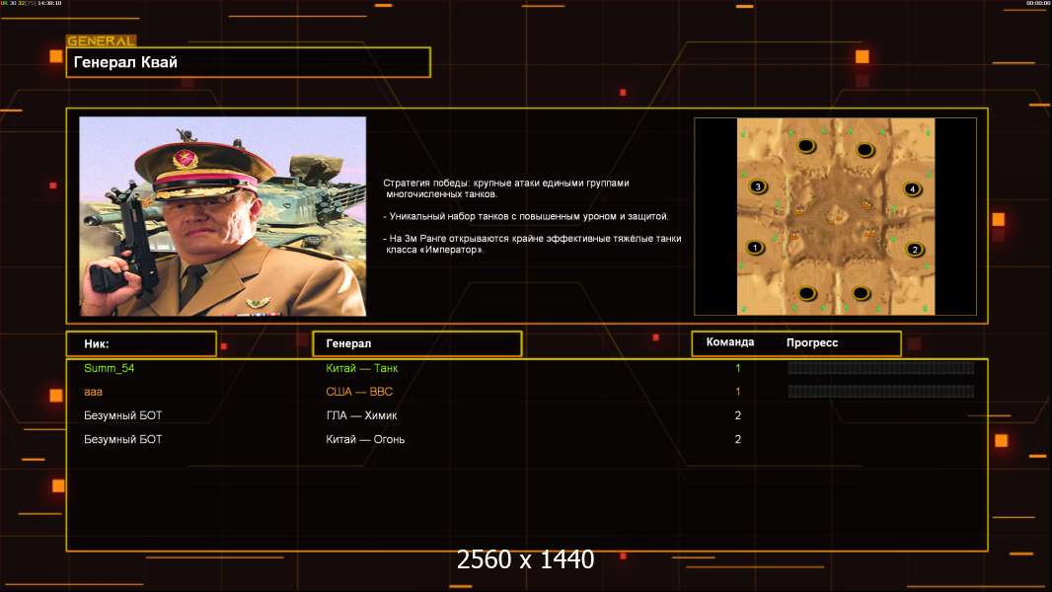The image size is (1052, 592).
Task: Click the General Kwai portrait image
Action: coord(222,216)
